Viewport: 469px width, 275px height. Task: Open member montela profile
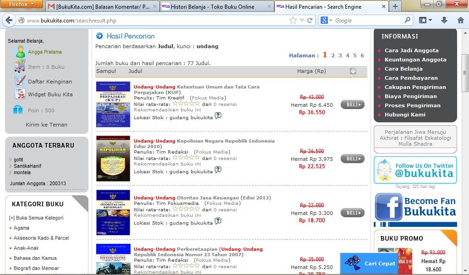tap(22, 172)
